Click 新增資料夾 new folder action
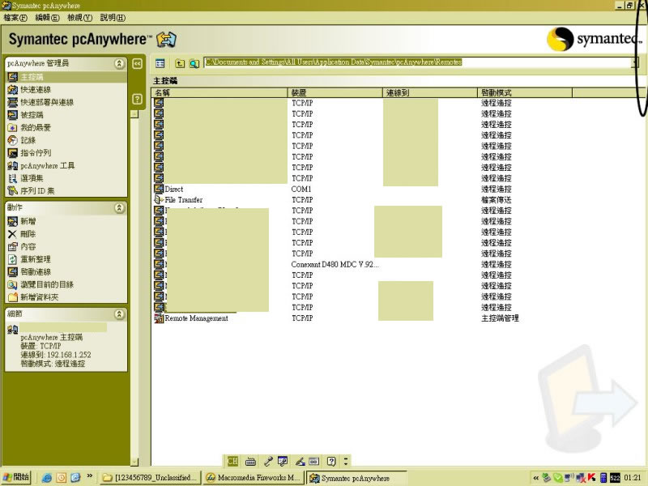The image size is (648, 486). pyautogui.click(x=39, y=297)
